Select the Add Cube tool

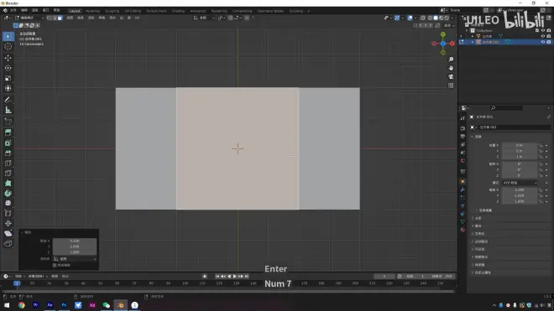coord(8,122)
